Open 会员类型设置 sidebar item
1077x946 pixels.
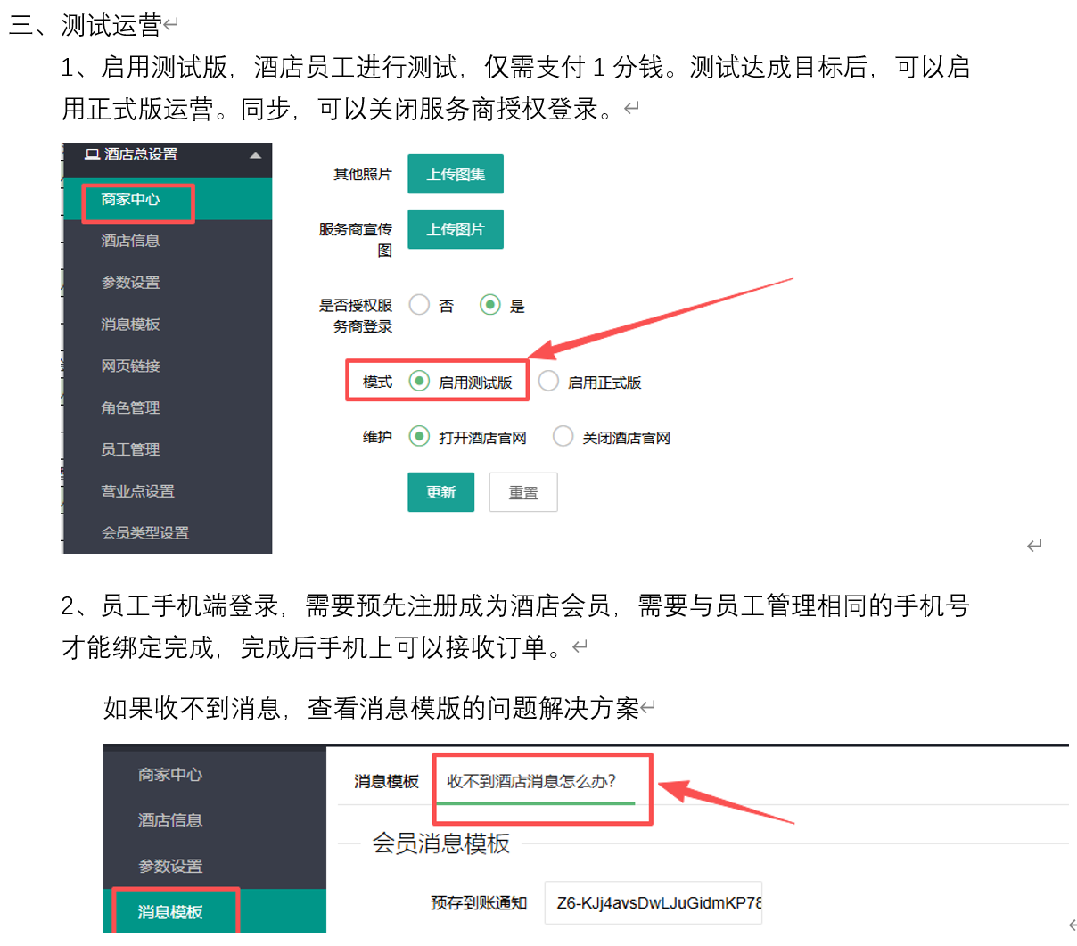(144, 533)
